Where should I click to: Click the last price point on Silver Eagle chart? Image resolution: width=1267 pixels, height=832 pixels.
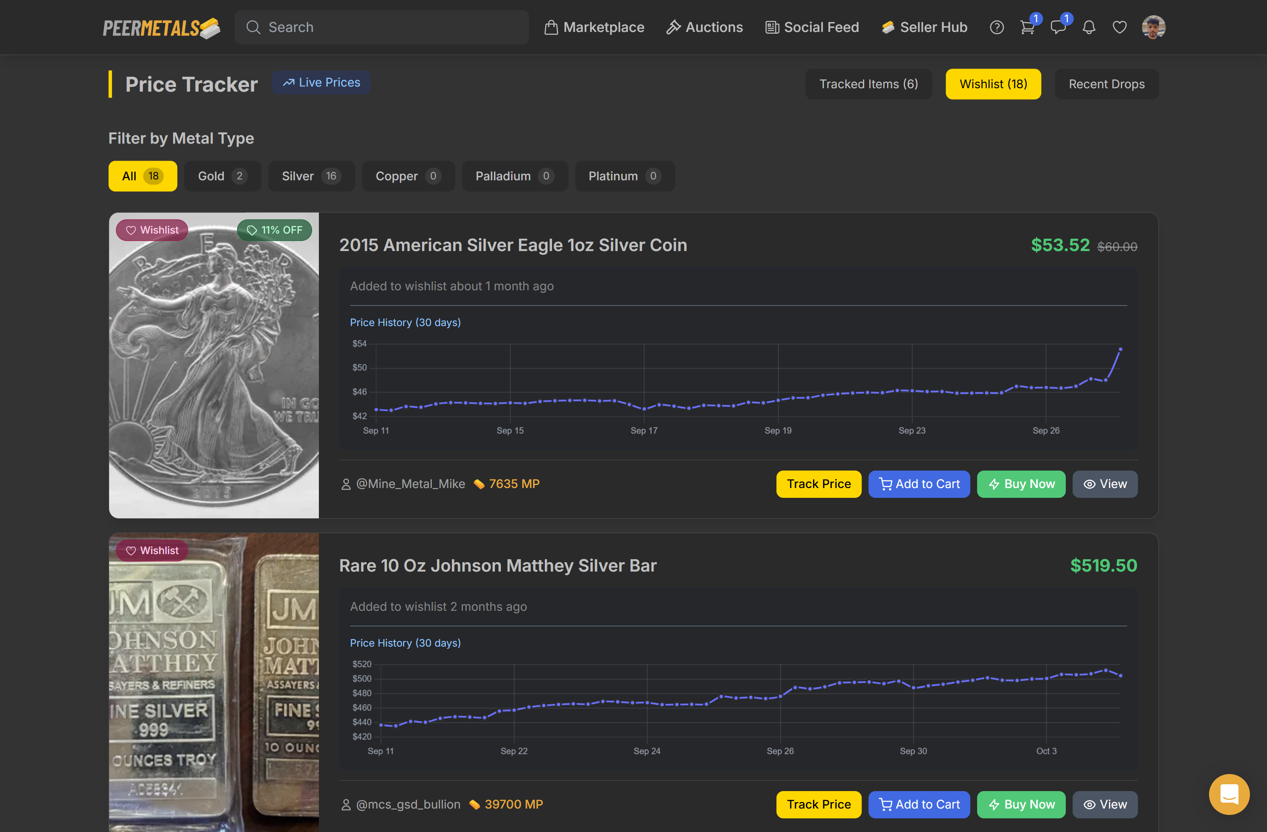[x=1120, y=349]
